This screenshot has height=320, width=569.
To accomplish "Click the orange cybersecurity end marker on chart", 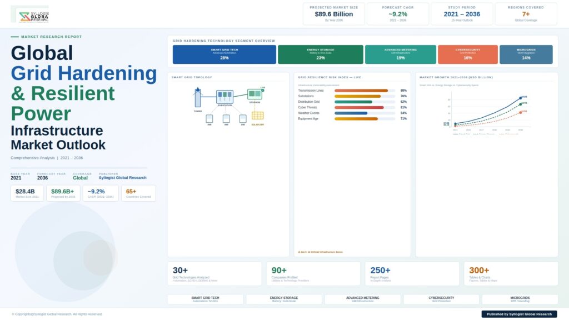I will (x=521, y=112).
